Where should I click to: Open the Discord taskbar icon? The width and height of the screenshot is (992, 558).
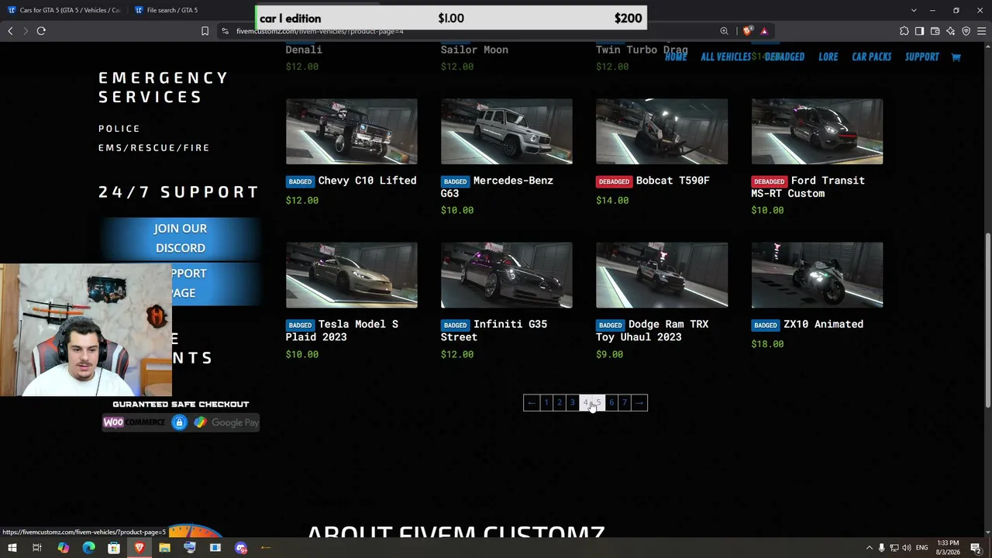tap(241, 548)
